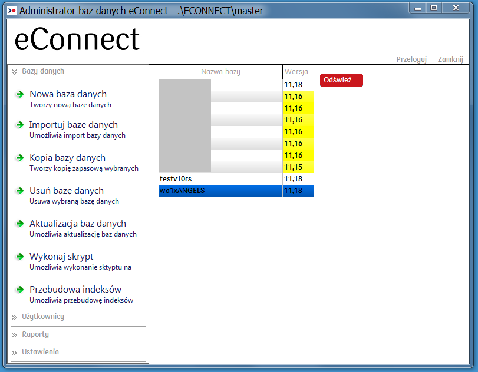Expand the Raporty section chevron
The image size is (478, 372).
(14, 335)
